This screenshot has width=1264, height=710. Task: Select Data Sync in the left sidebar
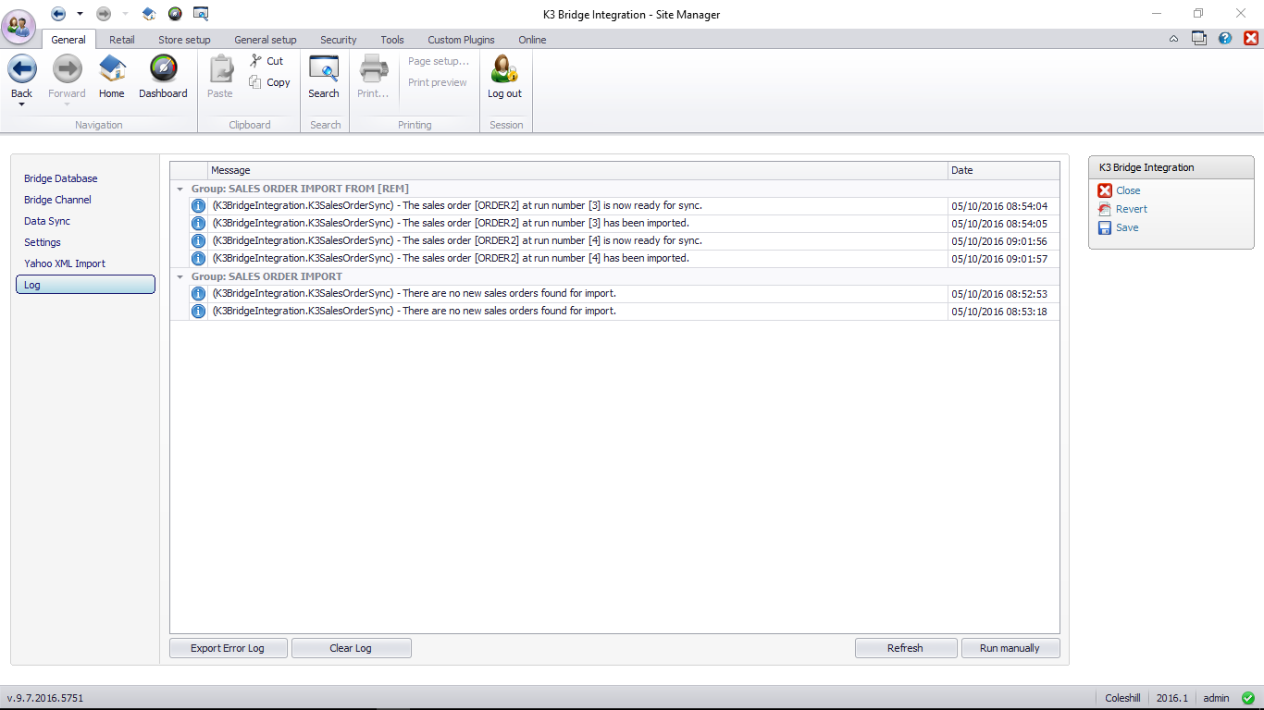click(x=47, y=221)
